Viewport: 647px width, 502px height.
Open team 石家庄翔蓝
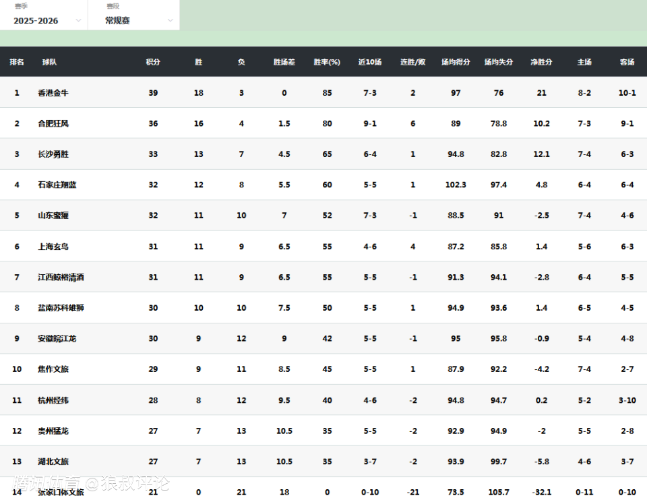tap(57, 185)
